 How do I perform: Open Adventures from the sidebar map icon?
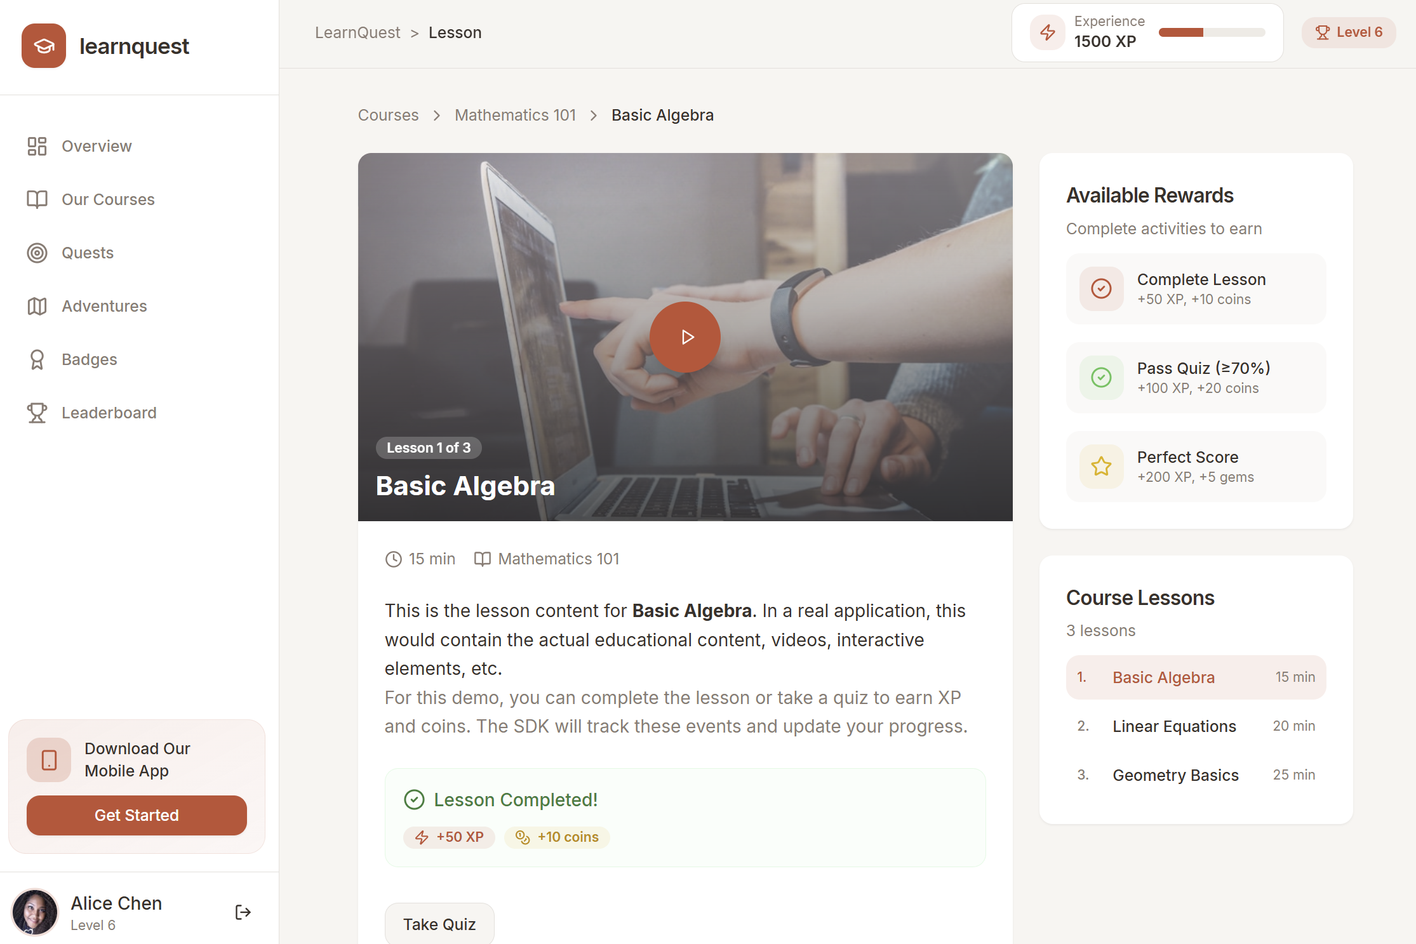(37, 306)
